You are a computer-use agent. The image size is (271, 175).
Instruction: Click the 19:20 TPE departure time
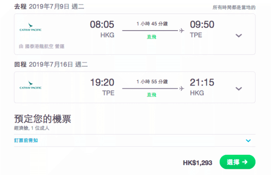coord(102,82)
